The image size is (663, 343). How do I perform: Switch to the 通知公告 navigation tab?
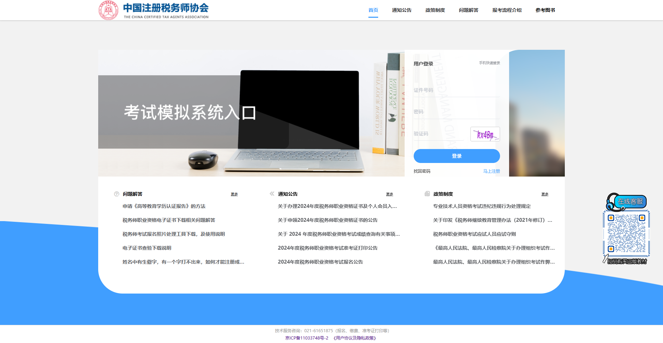click(x=401, y=10)
